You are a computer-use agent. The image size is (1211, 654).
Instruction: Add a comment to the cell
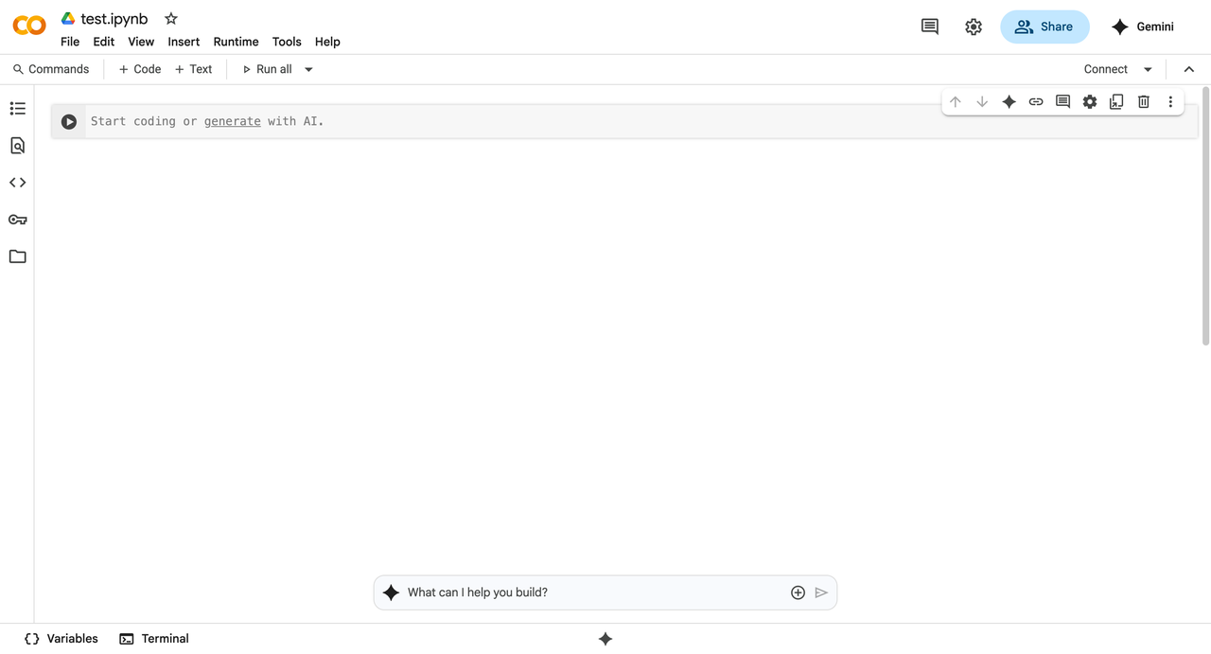1062,102
